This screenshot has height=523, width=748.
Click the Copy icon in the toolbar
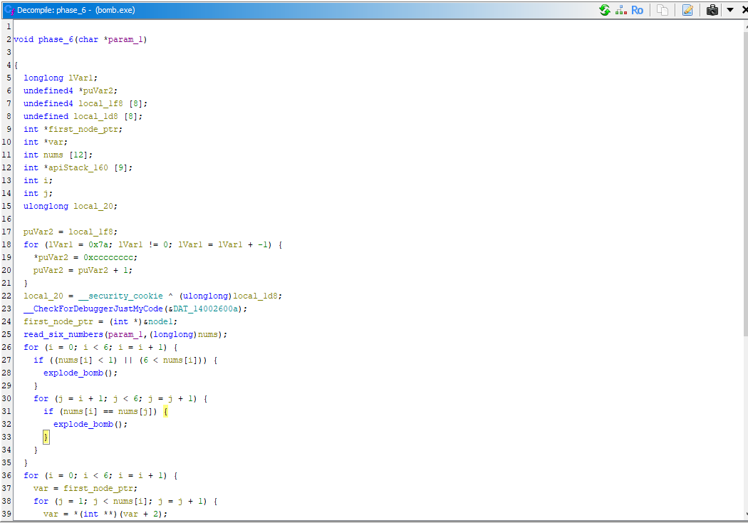click(663, 10)
